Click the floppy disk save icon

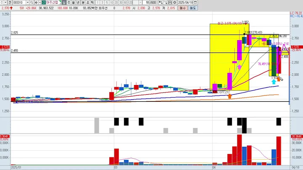(170, 3)
